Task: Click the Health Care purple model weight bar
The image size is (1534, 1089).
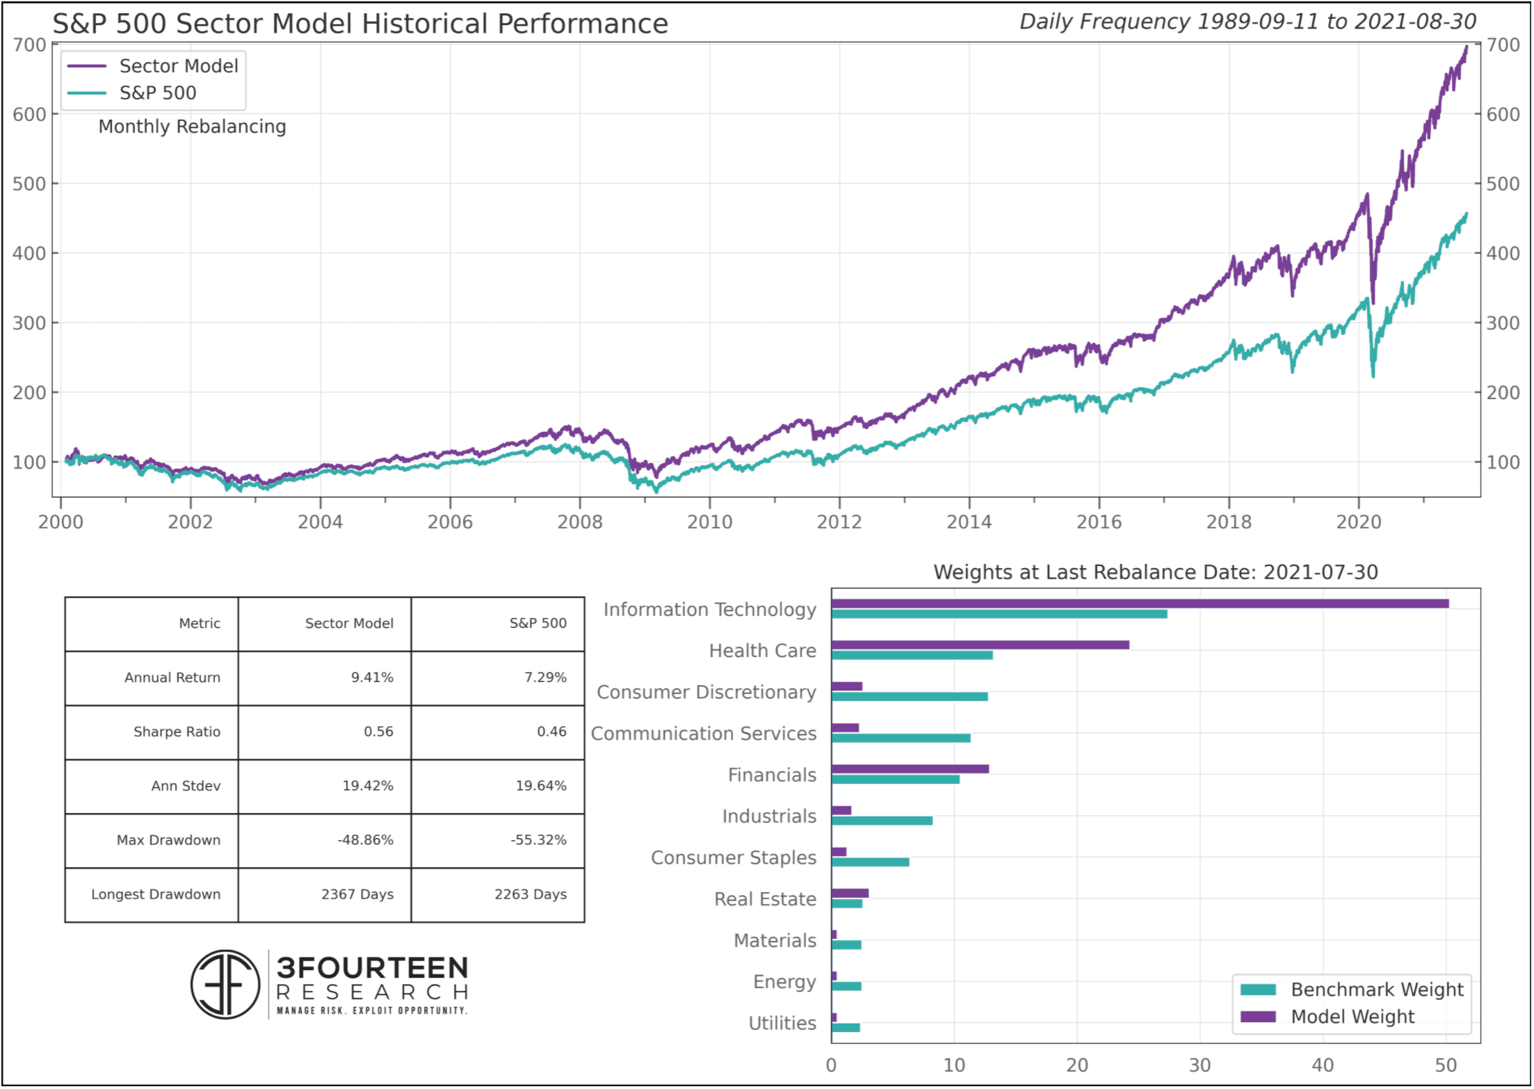Action: click(980, 645)
